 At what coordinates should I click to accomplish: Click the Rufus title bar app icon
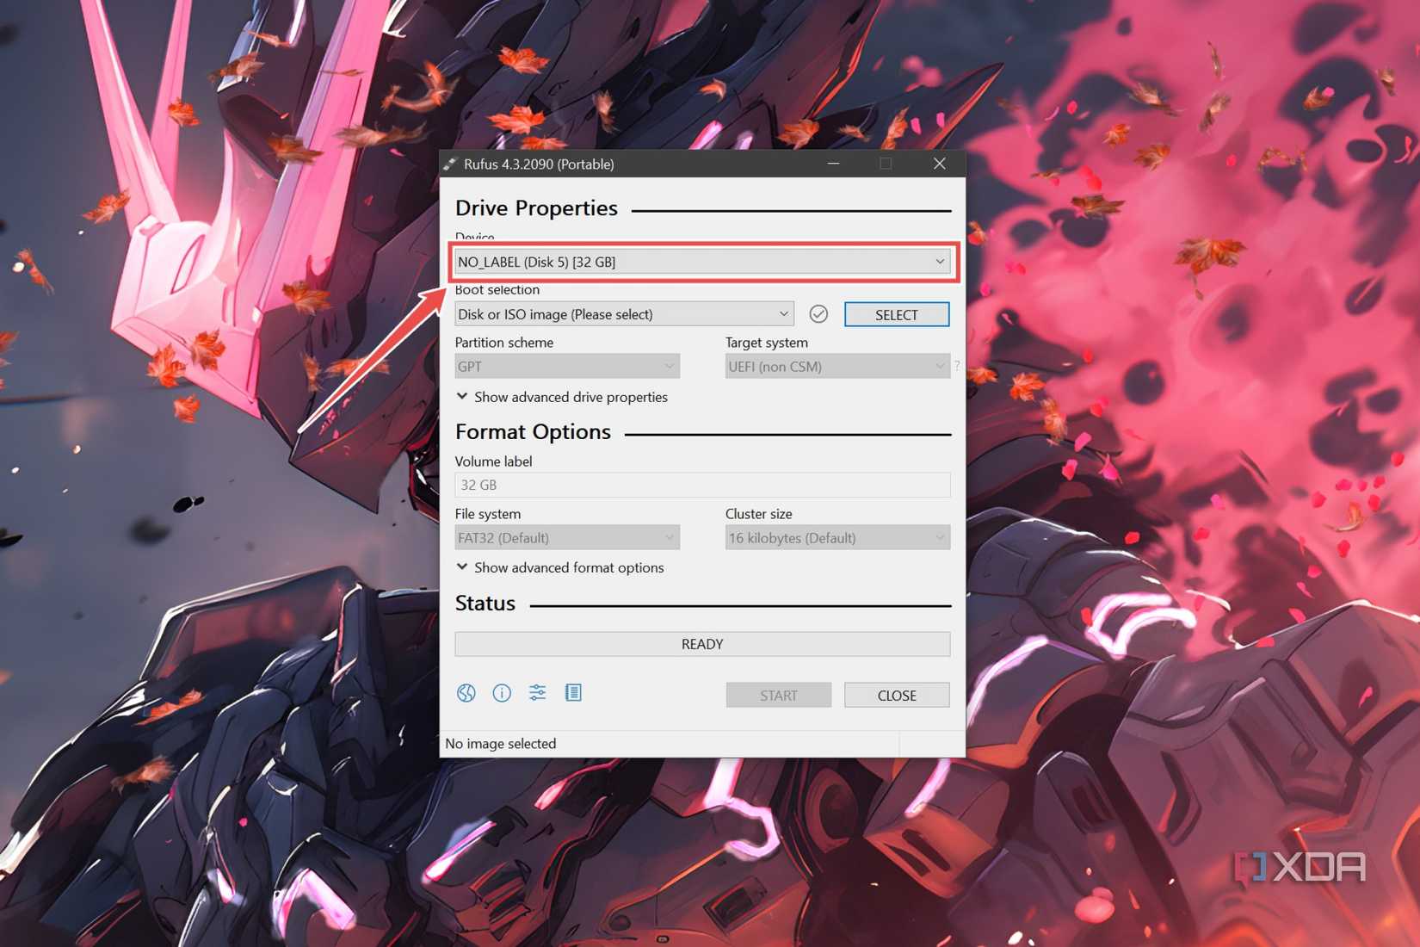coord(450,164)
